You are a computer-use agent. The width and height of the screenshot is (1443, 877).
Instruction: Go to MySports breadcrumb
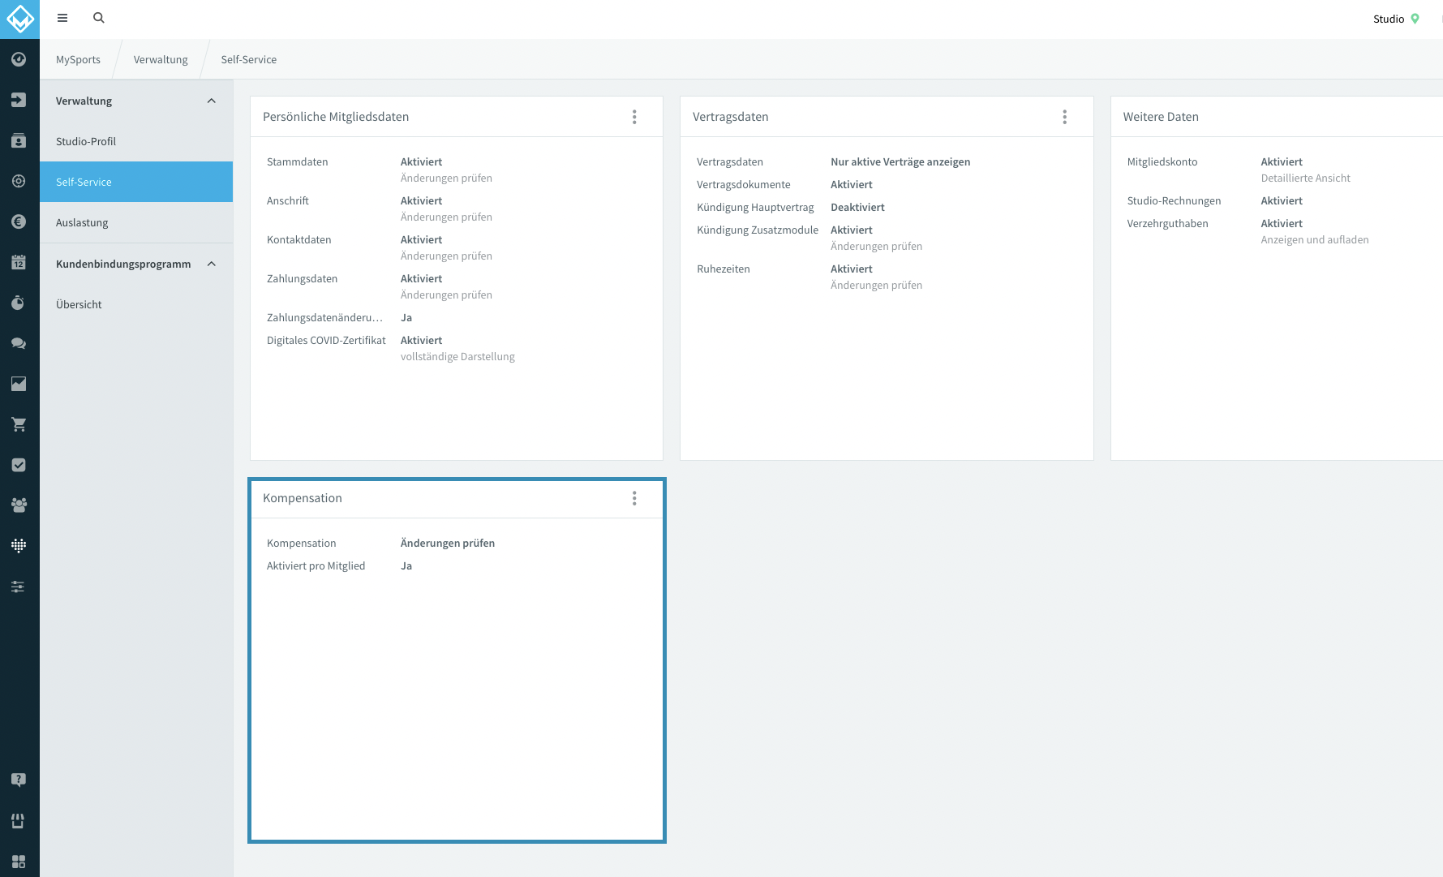click(78, 59)
